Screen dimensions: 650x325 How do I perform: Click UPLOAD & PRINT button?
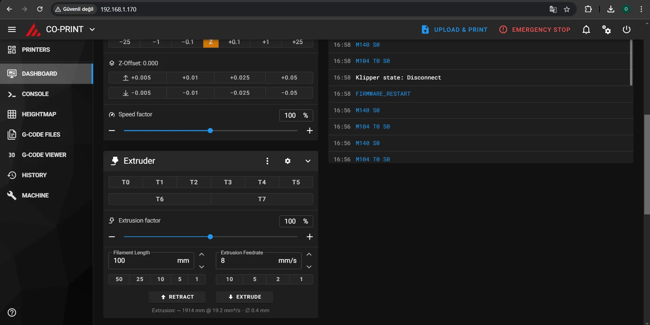point(454,29)
